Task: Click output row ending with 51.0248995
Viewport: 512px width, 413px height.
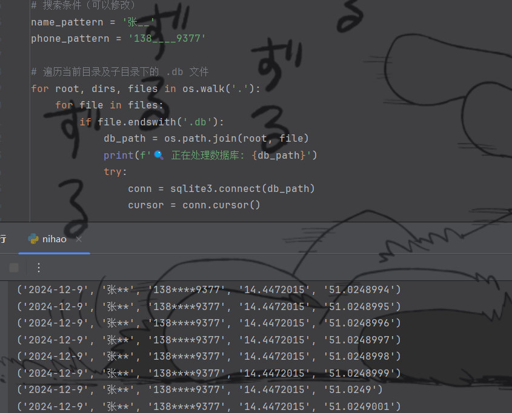Action: [x=209, y=306]
